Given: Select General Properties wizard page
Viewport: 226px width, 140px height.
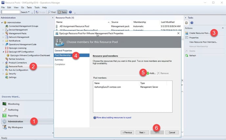Looking at the screenshot, I should pyautogui.click(x=63, y=51).
